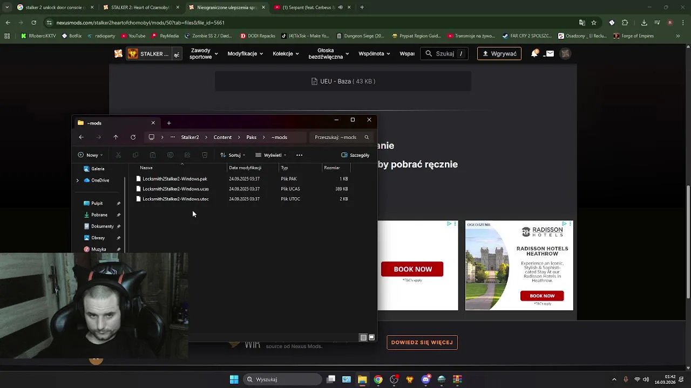Open Galeria in Explorer sidebar
The image size is (691, 388).
click(98, 169)
